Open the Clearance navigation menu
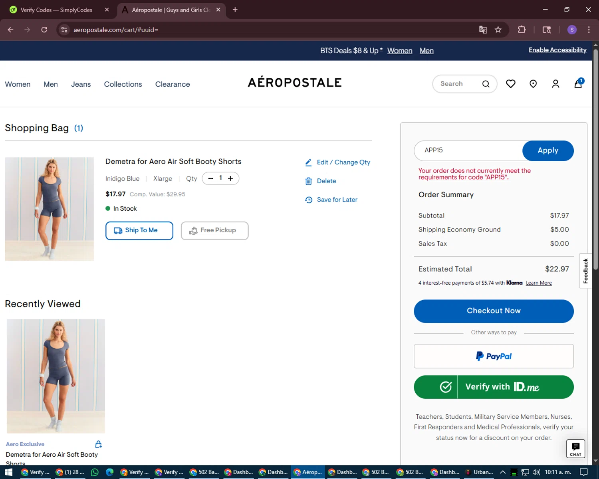This screenshot has width=599, height=479. point(173,84)
